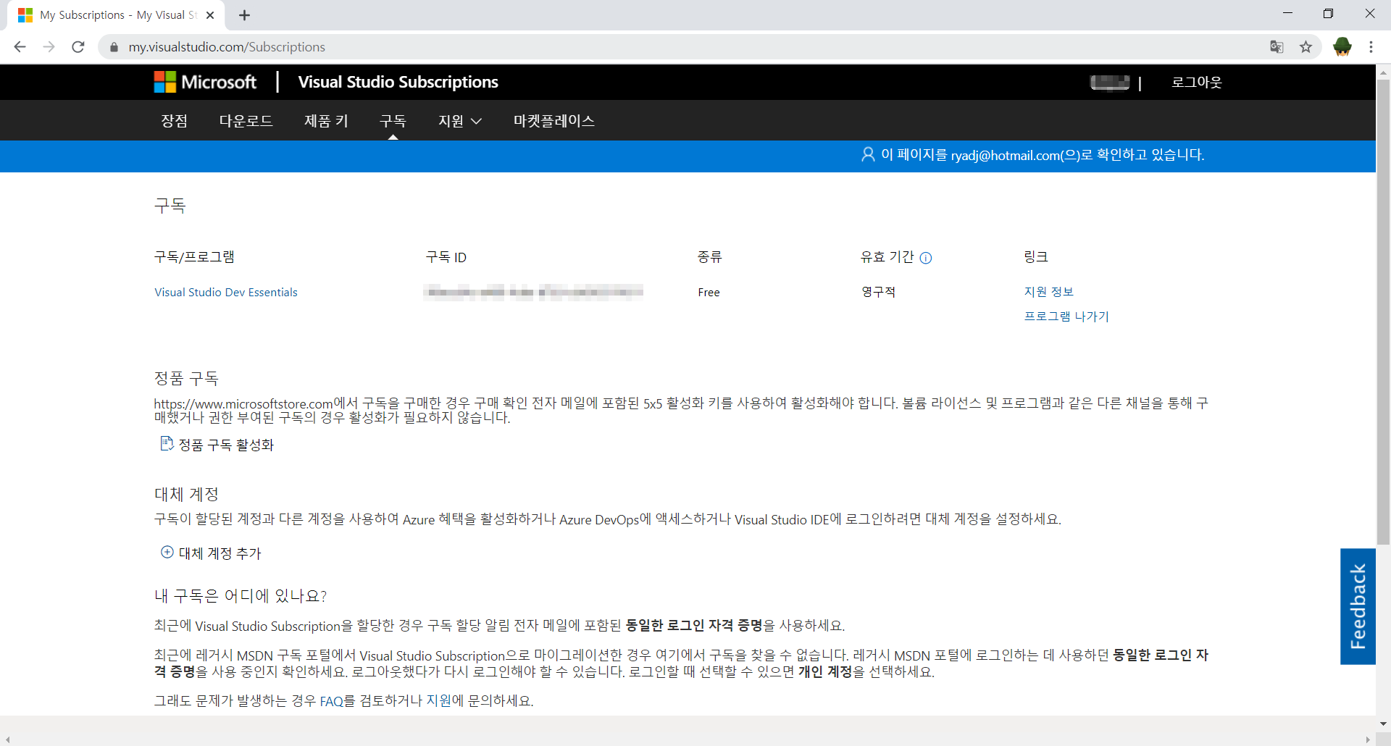1391x746 pixels.
Task: Click the user icon in the blue banner
Action: [868, 154]
